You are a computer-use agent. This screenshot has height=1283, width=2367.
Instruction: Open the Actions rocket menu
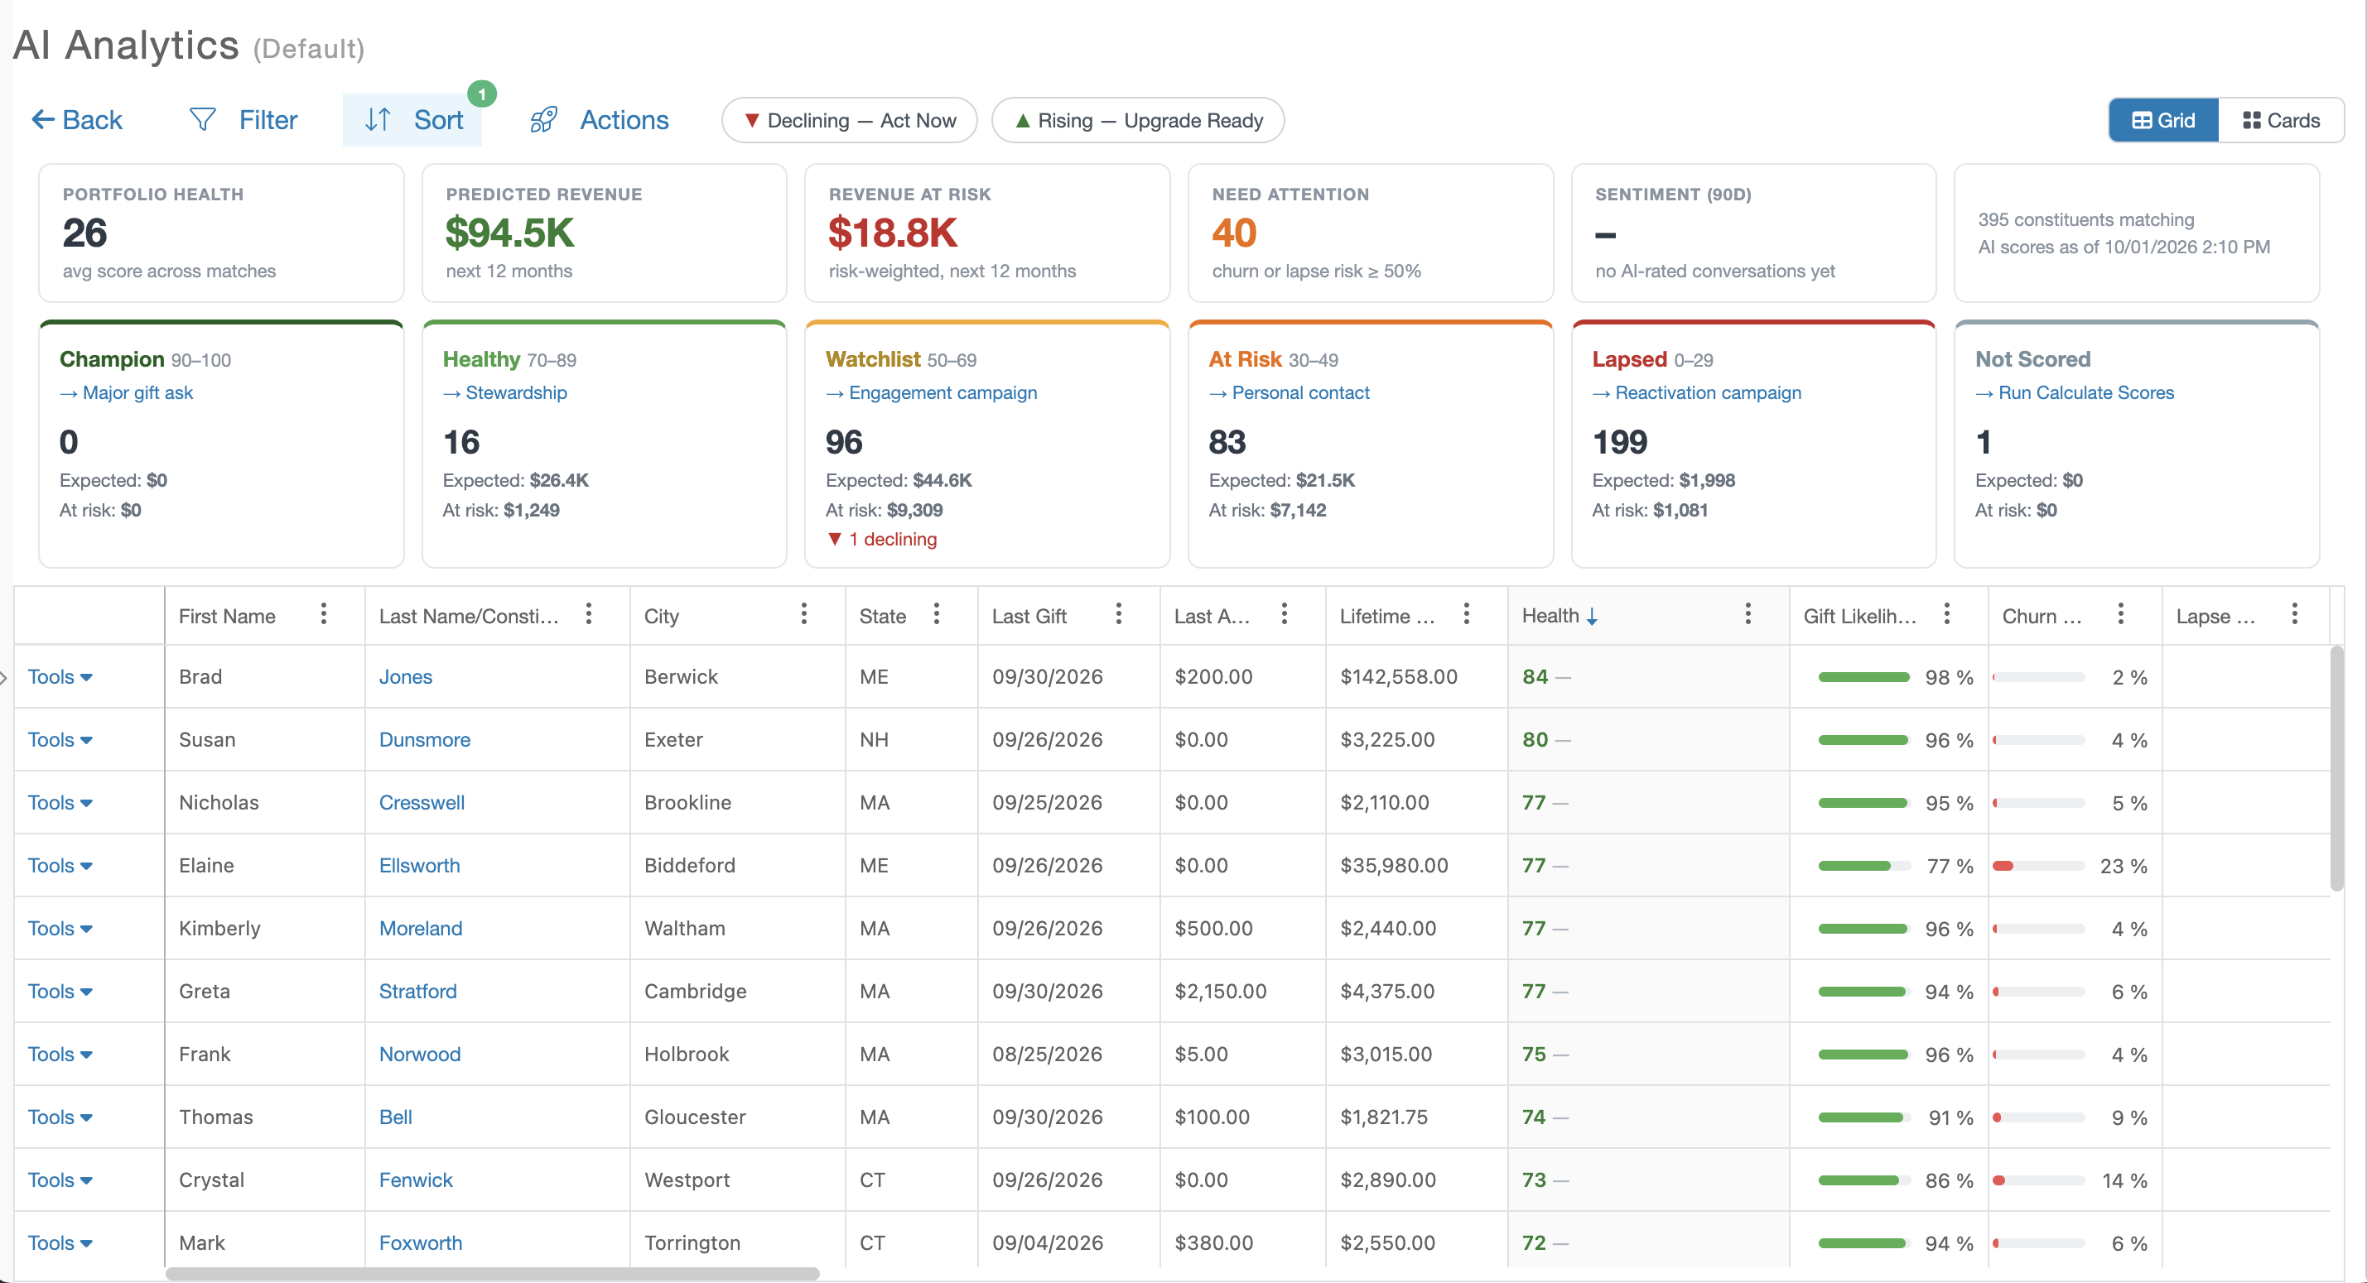coord(599,119)
